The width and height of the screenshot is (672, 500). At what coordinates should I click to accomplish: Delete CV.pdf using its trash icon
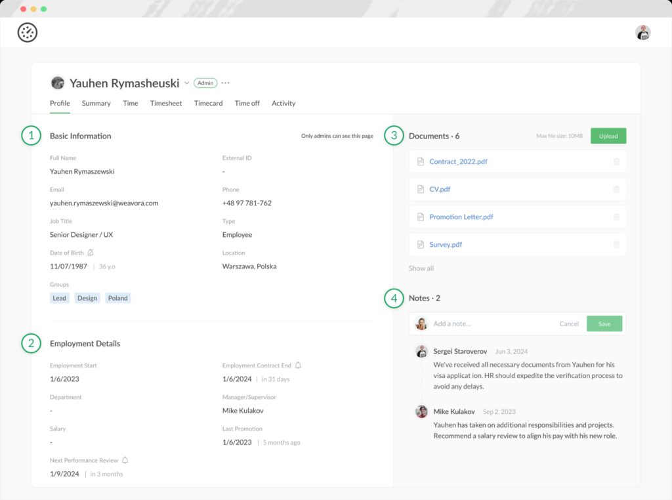616,189
